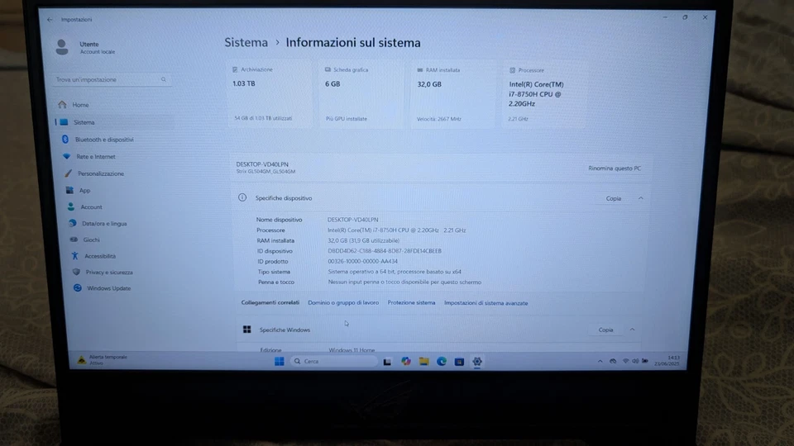
Task: Go back with the Impostazioni back arrow
Action: [50, 20]
